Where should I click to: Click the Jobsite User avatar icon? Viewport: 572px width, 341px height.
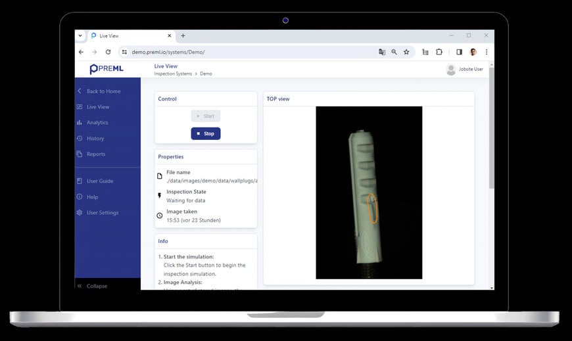(x=451, y=69)
